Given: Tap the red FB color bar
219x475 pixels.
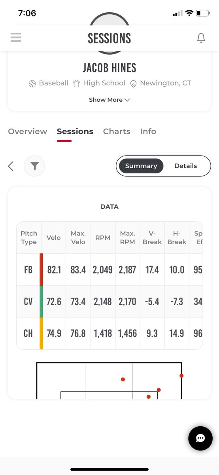Looking at the screenshot, I should pos(41,270).
